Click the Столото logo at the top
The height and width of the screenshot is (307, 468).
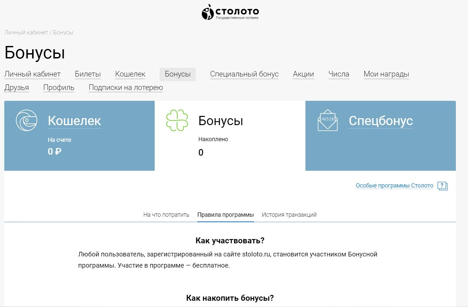click(x=230, y=12)
